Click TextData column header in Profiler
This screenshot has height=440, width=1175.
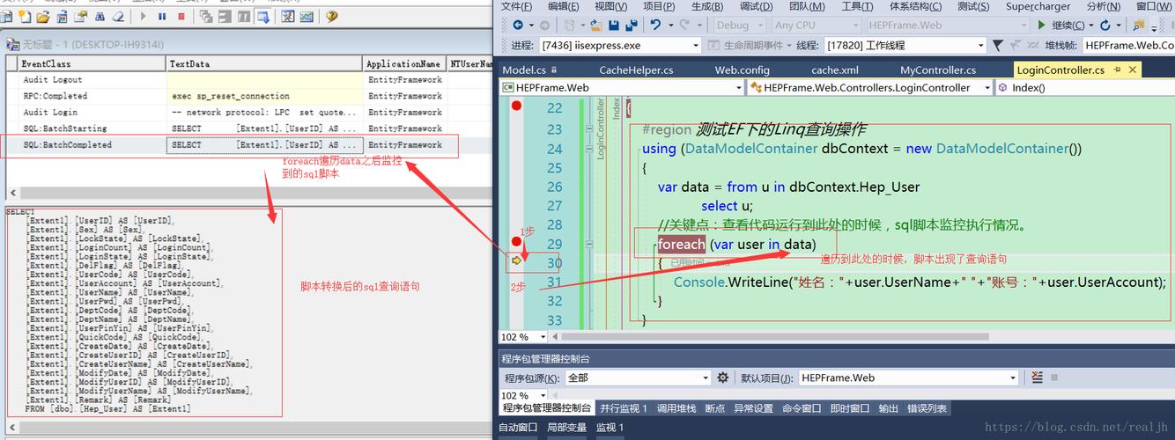tap(264, 63)
